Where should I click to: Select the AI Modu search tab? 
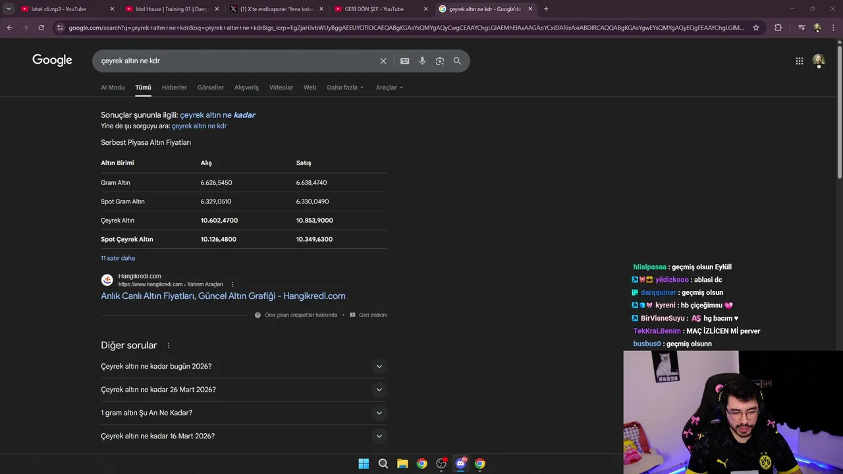coord(113,88)
